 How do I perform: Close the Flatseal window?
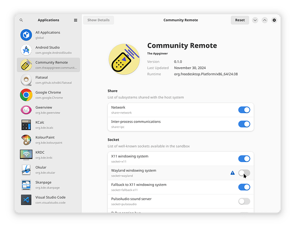[x=274, y=20]
